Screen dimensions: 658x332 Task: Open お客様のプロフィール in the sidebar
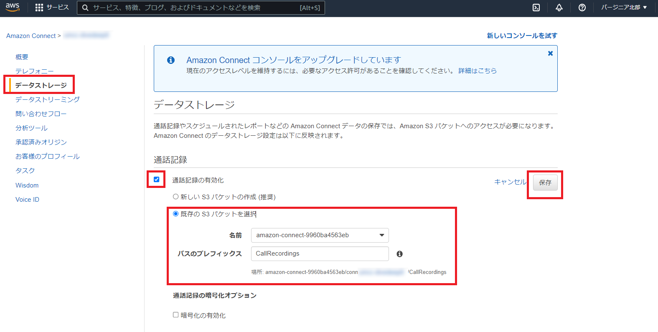tap(48, 156)
